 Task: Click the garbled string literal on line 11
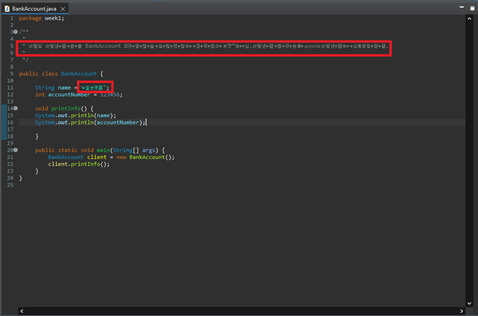(93, 88)
